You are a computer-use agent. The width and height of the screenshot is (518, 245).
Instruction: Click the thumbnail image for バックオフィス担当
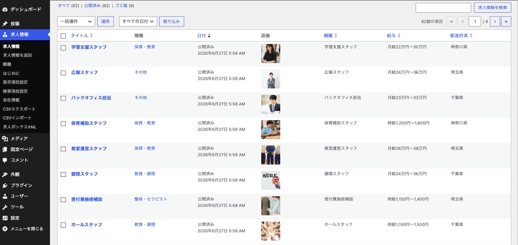[270, 104]
